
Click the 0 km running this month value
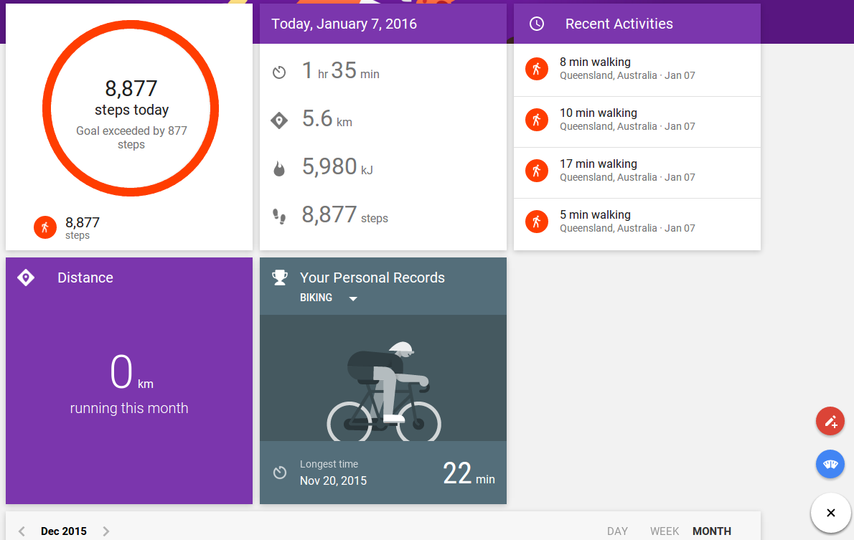(x=129, y=384)
